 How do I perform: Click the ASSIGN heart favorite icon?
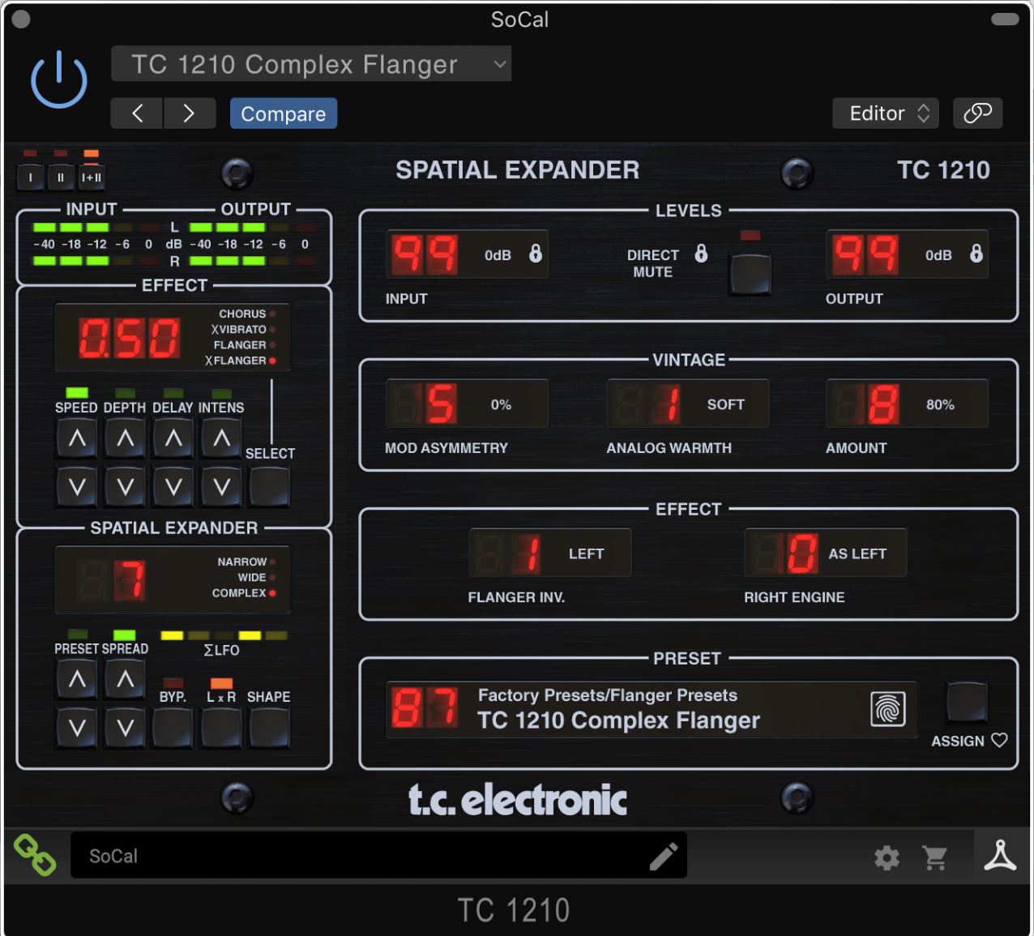coord(999,740)
